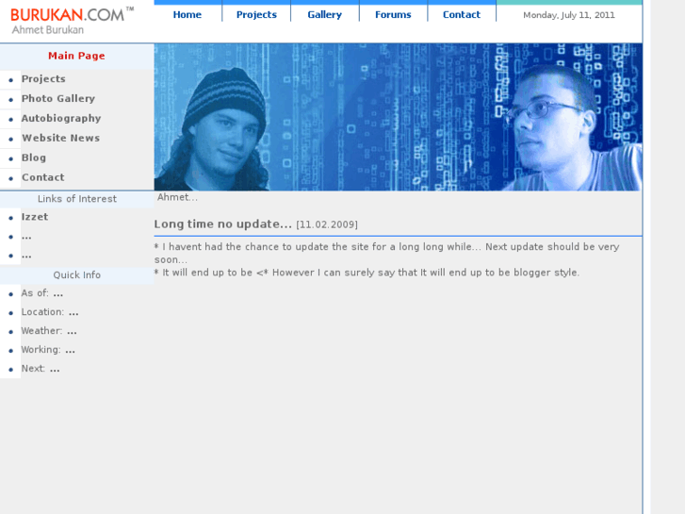Screen dimensions: 685x514
Task: Select the Contact tab in the top bar
Action: point(462,14)
